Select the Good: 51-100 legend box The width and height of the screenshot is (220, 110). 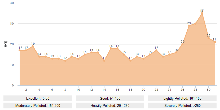[x=110, y=98]
